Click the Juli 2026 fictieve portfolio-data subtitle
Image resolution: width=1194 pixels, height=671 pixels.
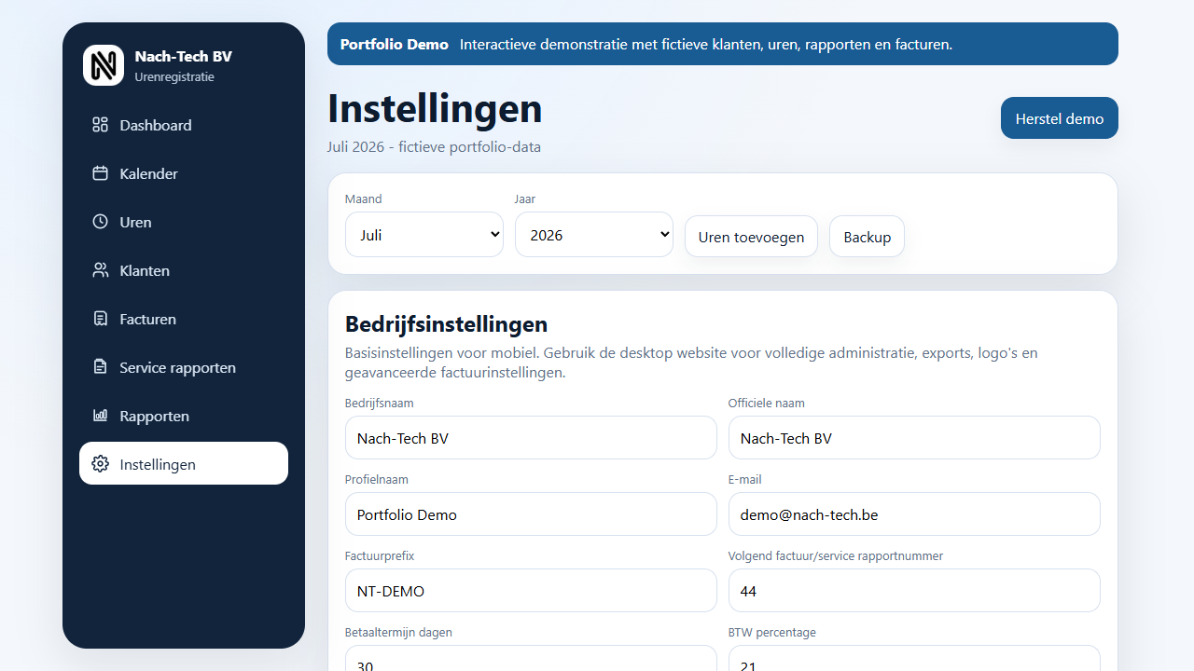tap(434, 147)
